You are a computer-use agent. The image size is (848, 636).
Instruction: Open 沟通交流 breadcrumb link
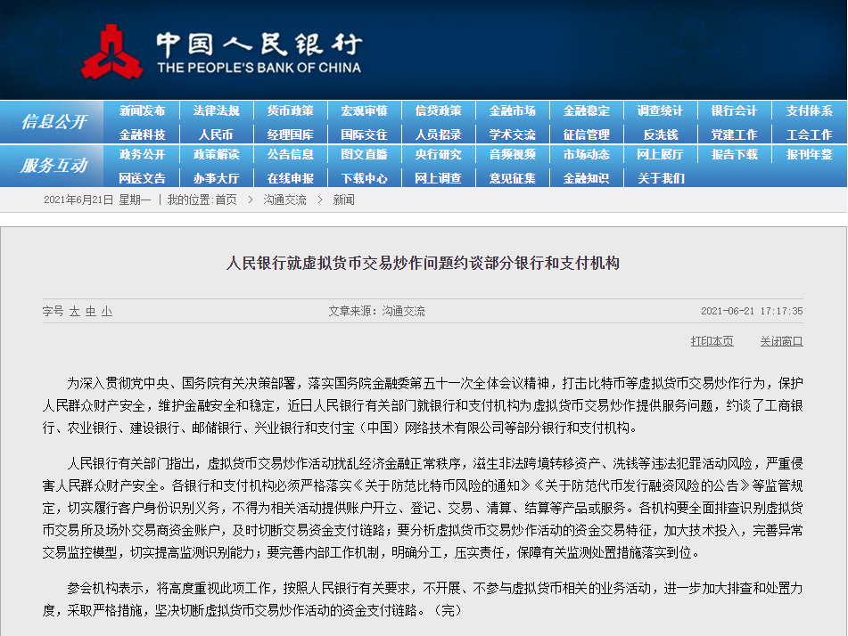pos(284,200)
